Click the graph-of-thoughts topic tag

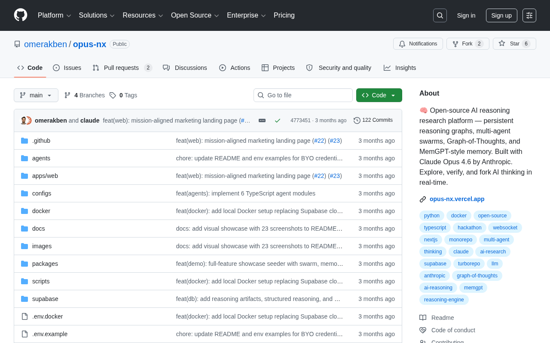[x=477, y=276]
